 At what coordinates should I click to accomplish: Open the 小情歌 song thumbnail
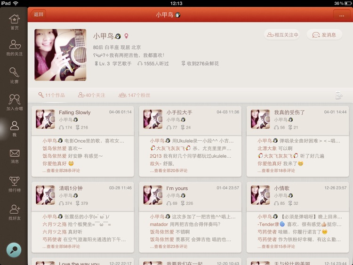[x=260, y=195]
